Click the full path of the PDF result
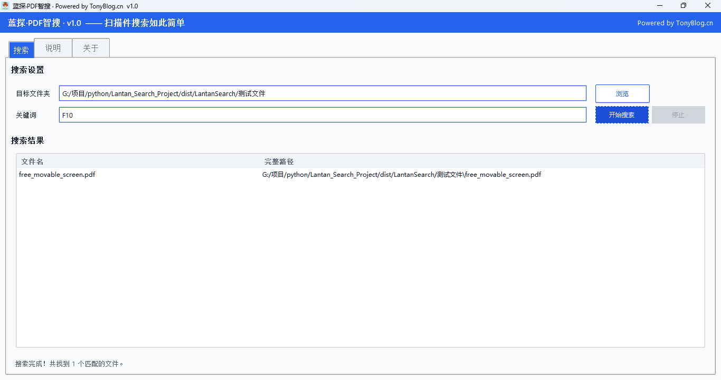The image size is (721, 380). tap(401, 175)
